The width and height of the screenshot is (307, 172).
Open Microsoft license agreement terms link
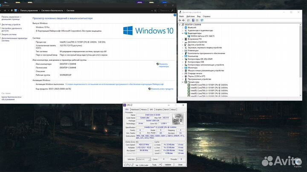[x=114, y=84]
